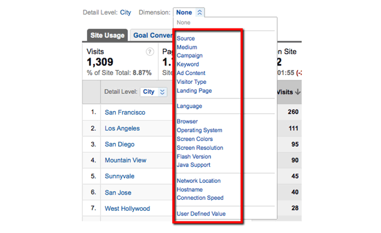This screenshot has width=381, height=233.
Task: Click the 45 visits value
Action: click(x=295, y=176)
